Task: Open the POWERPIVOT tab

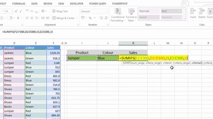Action: pos(120,4)
